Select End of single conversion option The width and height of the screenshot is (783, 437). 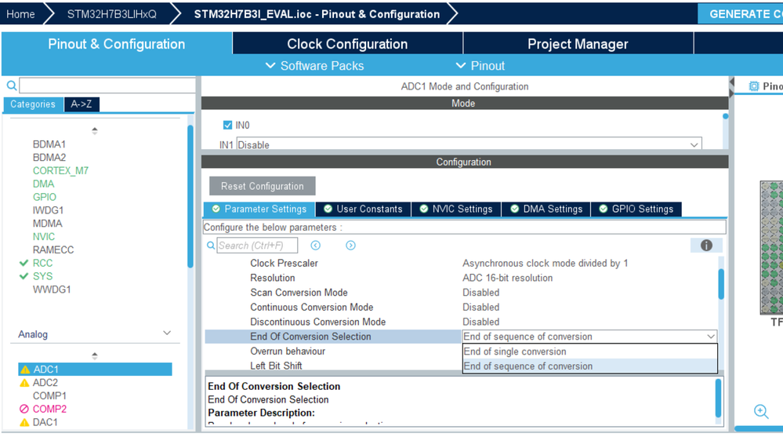tap(589, 351)
